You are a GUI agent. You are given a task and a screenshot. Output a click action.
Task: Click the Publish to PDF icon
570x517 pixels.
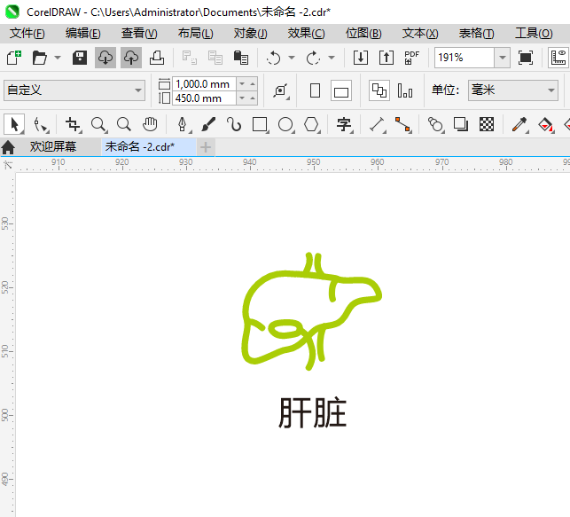click(412, 58)
